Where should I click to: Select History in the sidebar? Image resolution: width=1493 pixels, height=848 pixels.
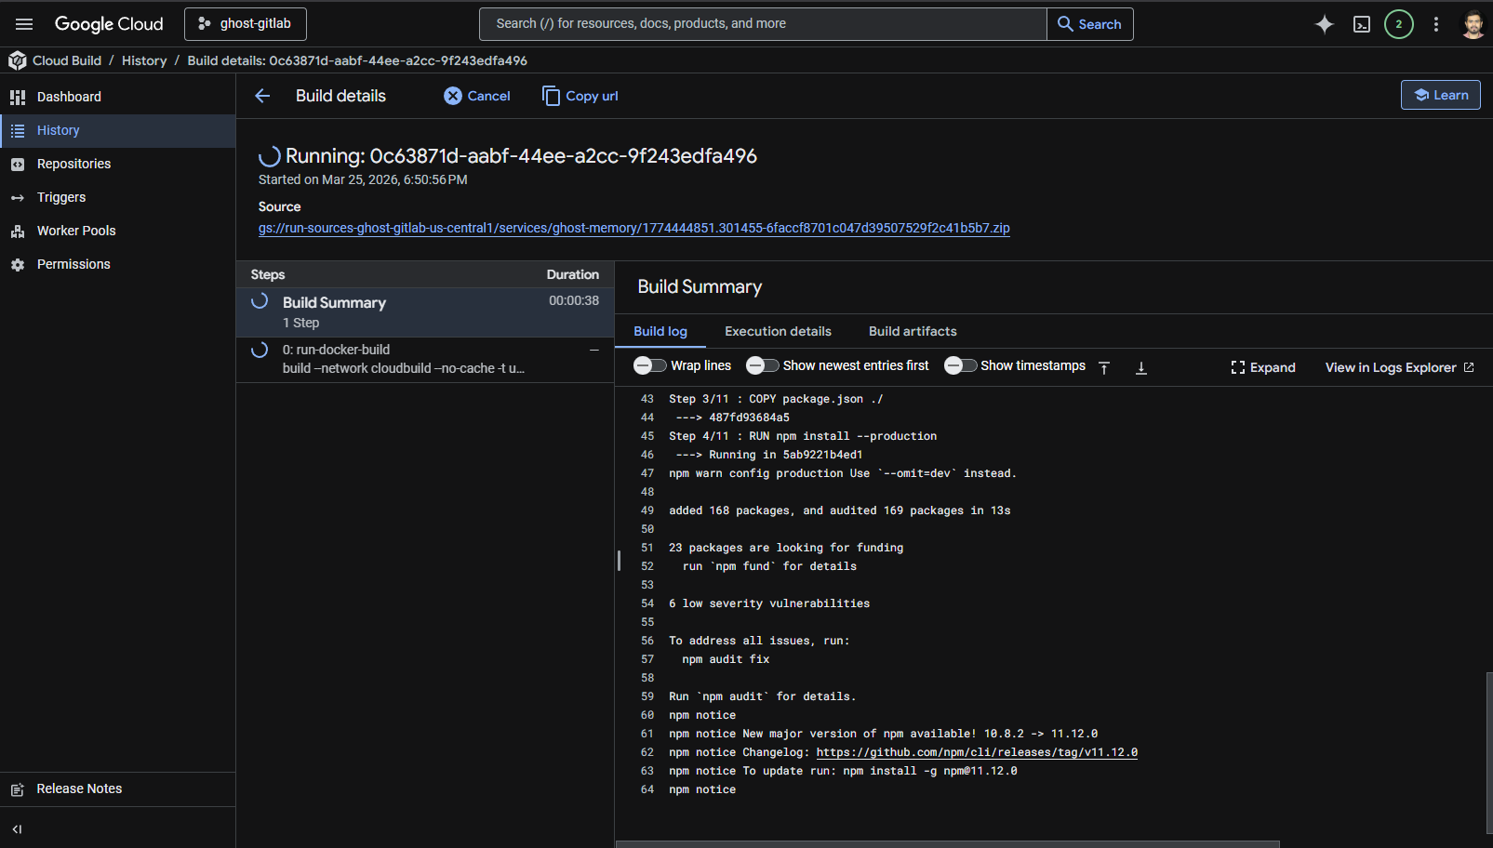pyautogui.click(x=117, y=130)
